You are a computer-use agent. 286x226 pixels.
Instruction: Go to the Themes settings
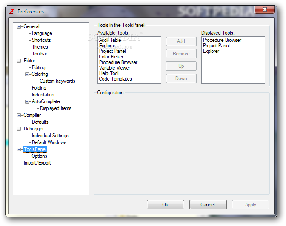click(x=40, y=47)
